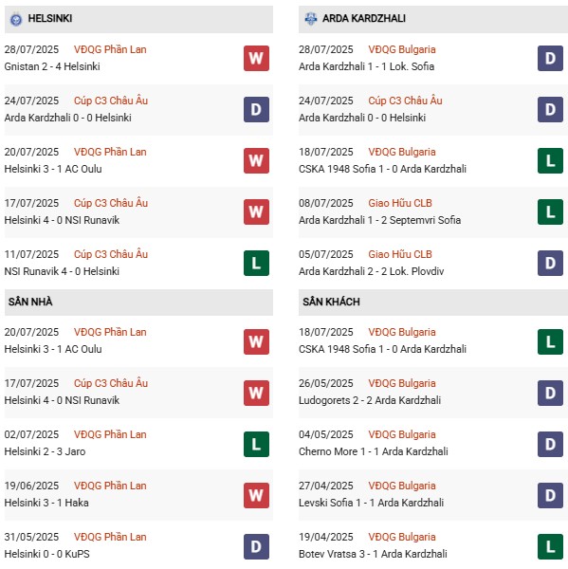The height and width of the screenshot is (569, 568).
Task: Click the D badge for Helsinki 0 - 0 KuPS
Action: coord(256,546)
